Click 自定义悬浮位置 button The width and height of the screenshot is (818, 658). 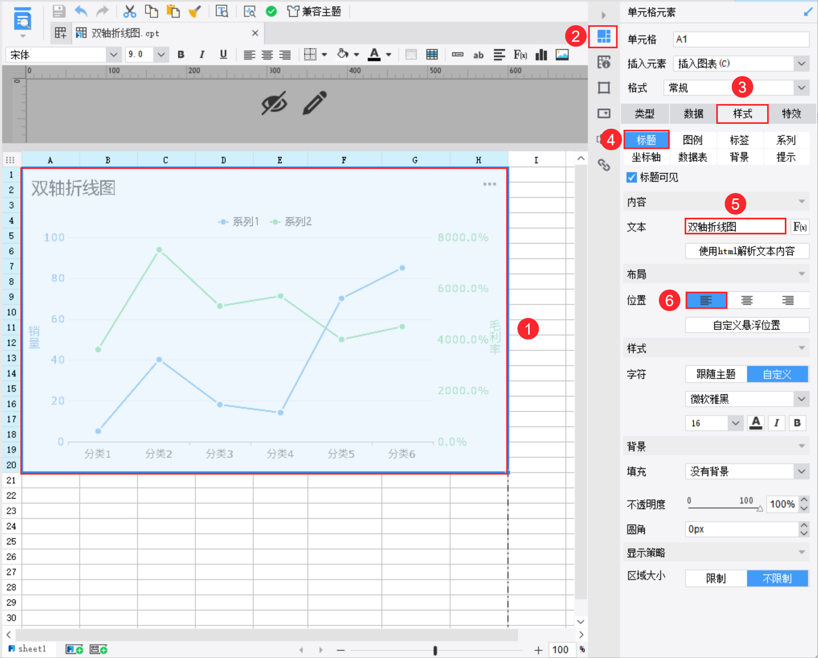[x=747, y=325]
